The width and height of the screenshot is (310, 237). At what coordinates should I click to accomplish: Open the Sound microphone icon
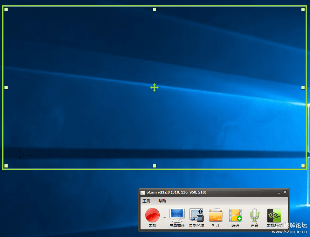(x=254, y=215)
